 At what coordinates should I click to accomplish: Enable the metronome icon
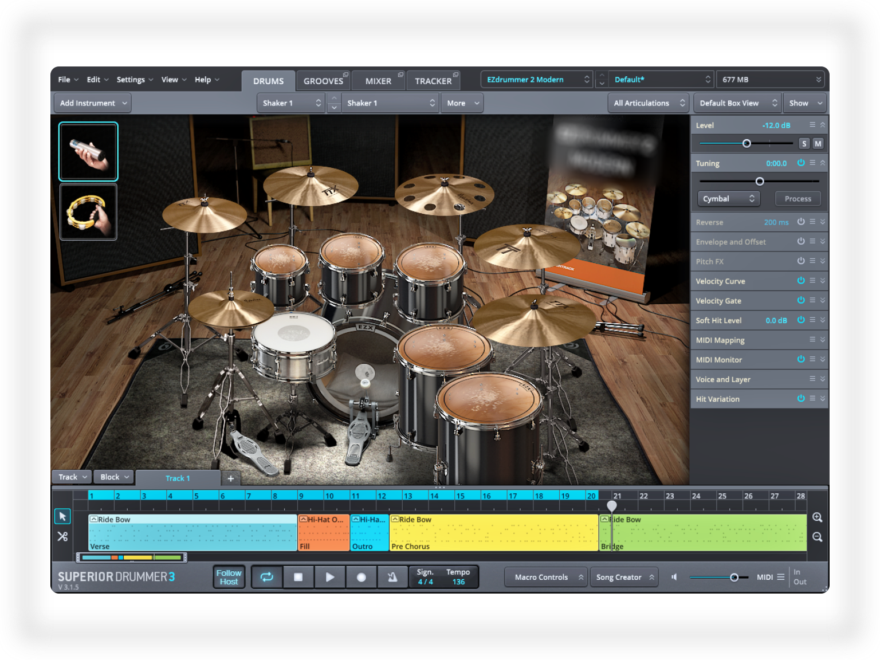point(392,577)
